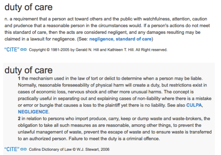The width and height of the screenshot is (221, 155).
Task: Click the bold sense number 1
Action: click(19, 78)
